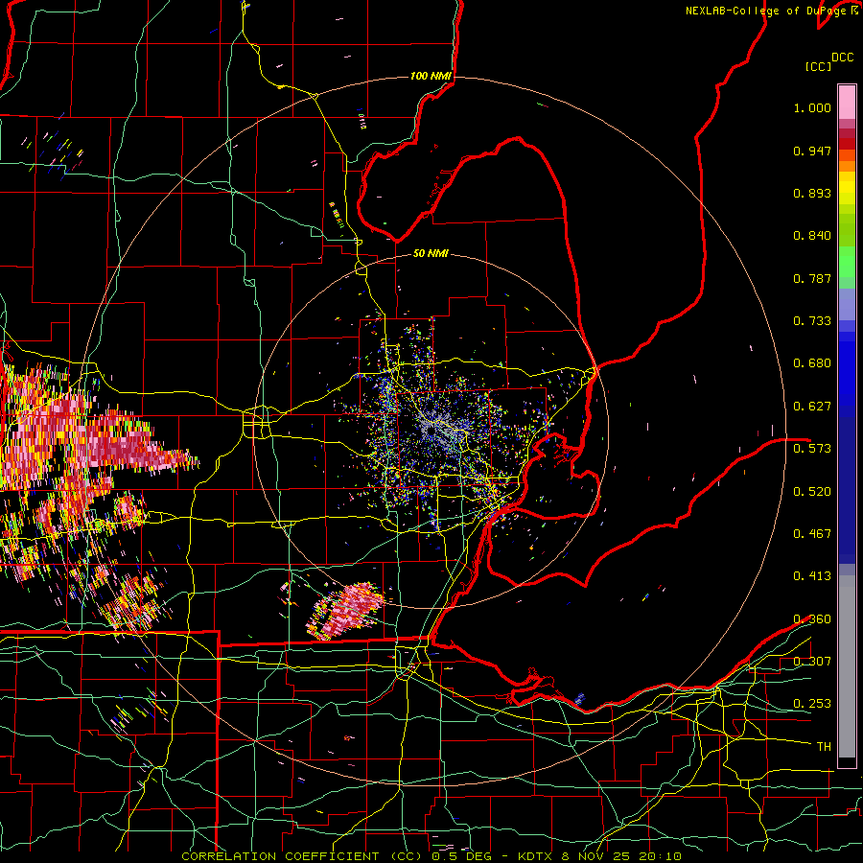
Task: Select the 0.787 scale value
Action: pos(812,278)
